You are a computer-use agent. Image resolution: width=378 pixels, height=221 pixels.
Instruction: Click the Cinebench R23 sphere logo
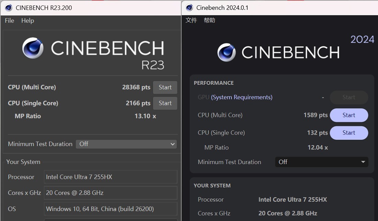point(33,48)
